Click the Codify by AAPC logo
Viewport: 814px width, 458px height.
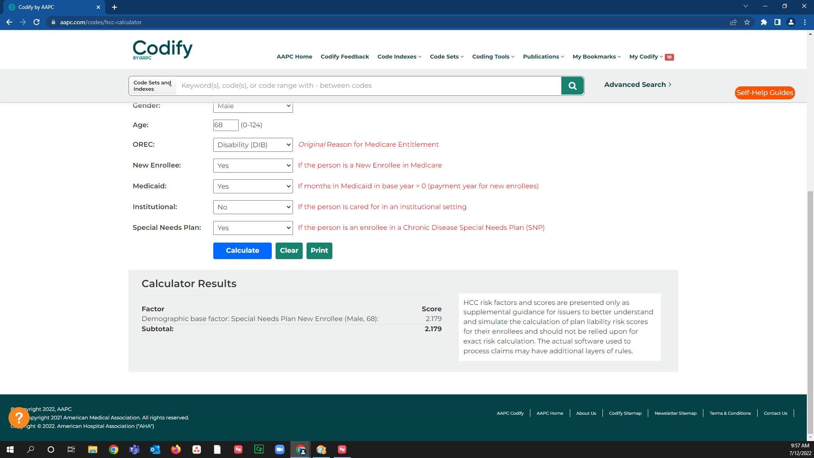tap(162, 50)
